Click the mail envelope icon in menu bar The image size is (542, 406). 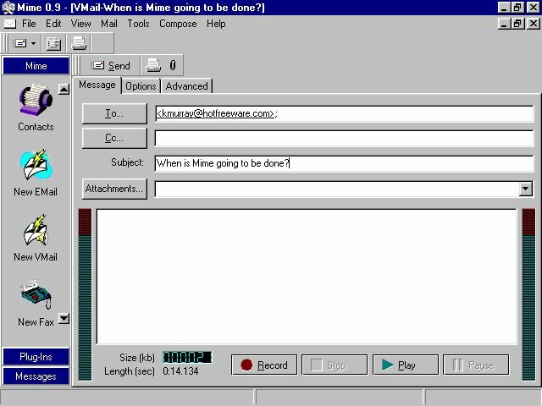(x=9, y=24)
